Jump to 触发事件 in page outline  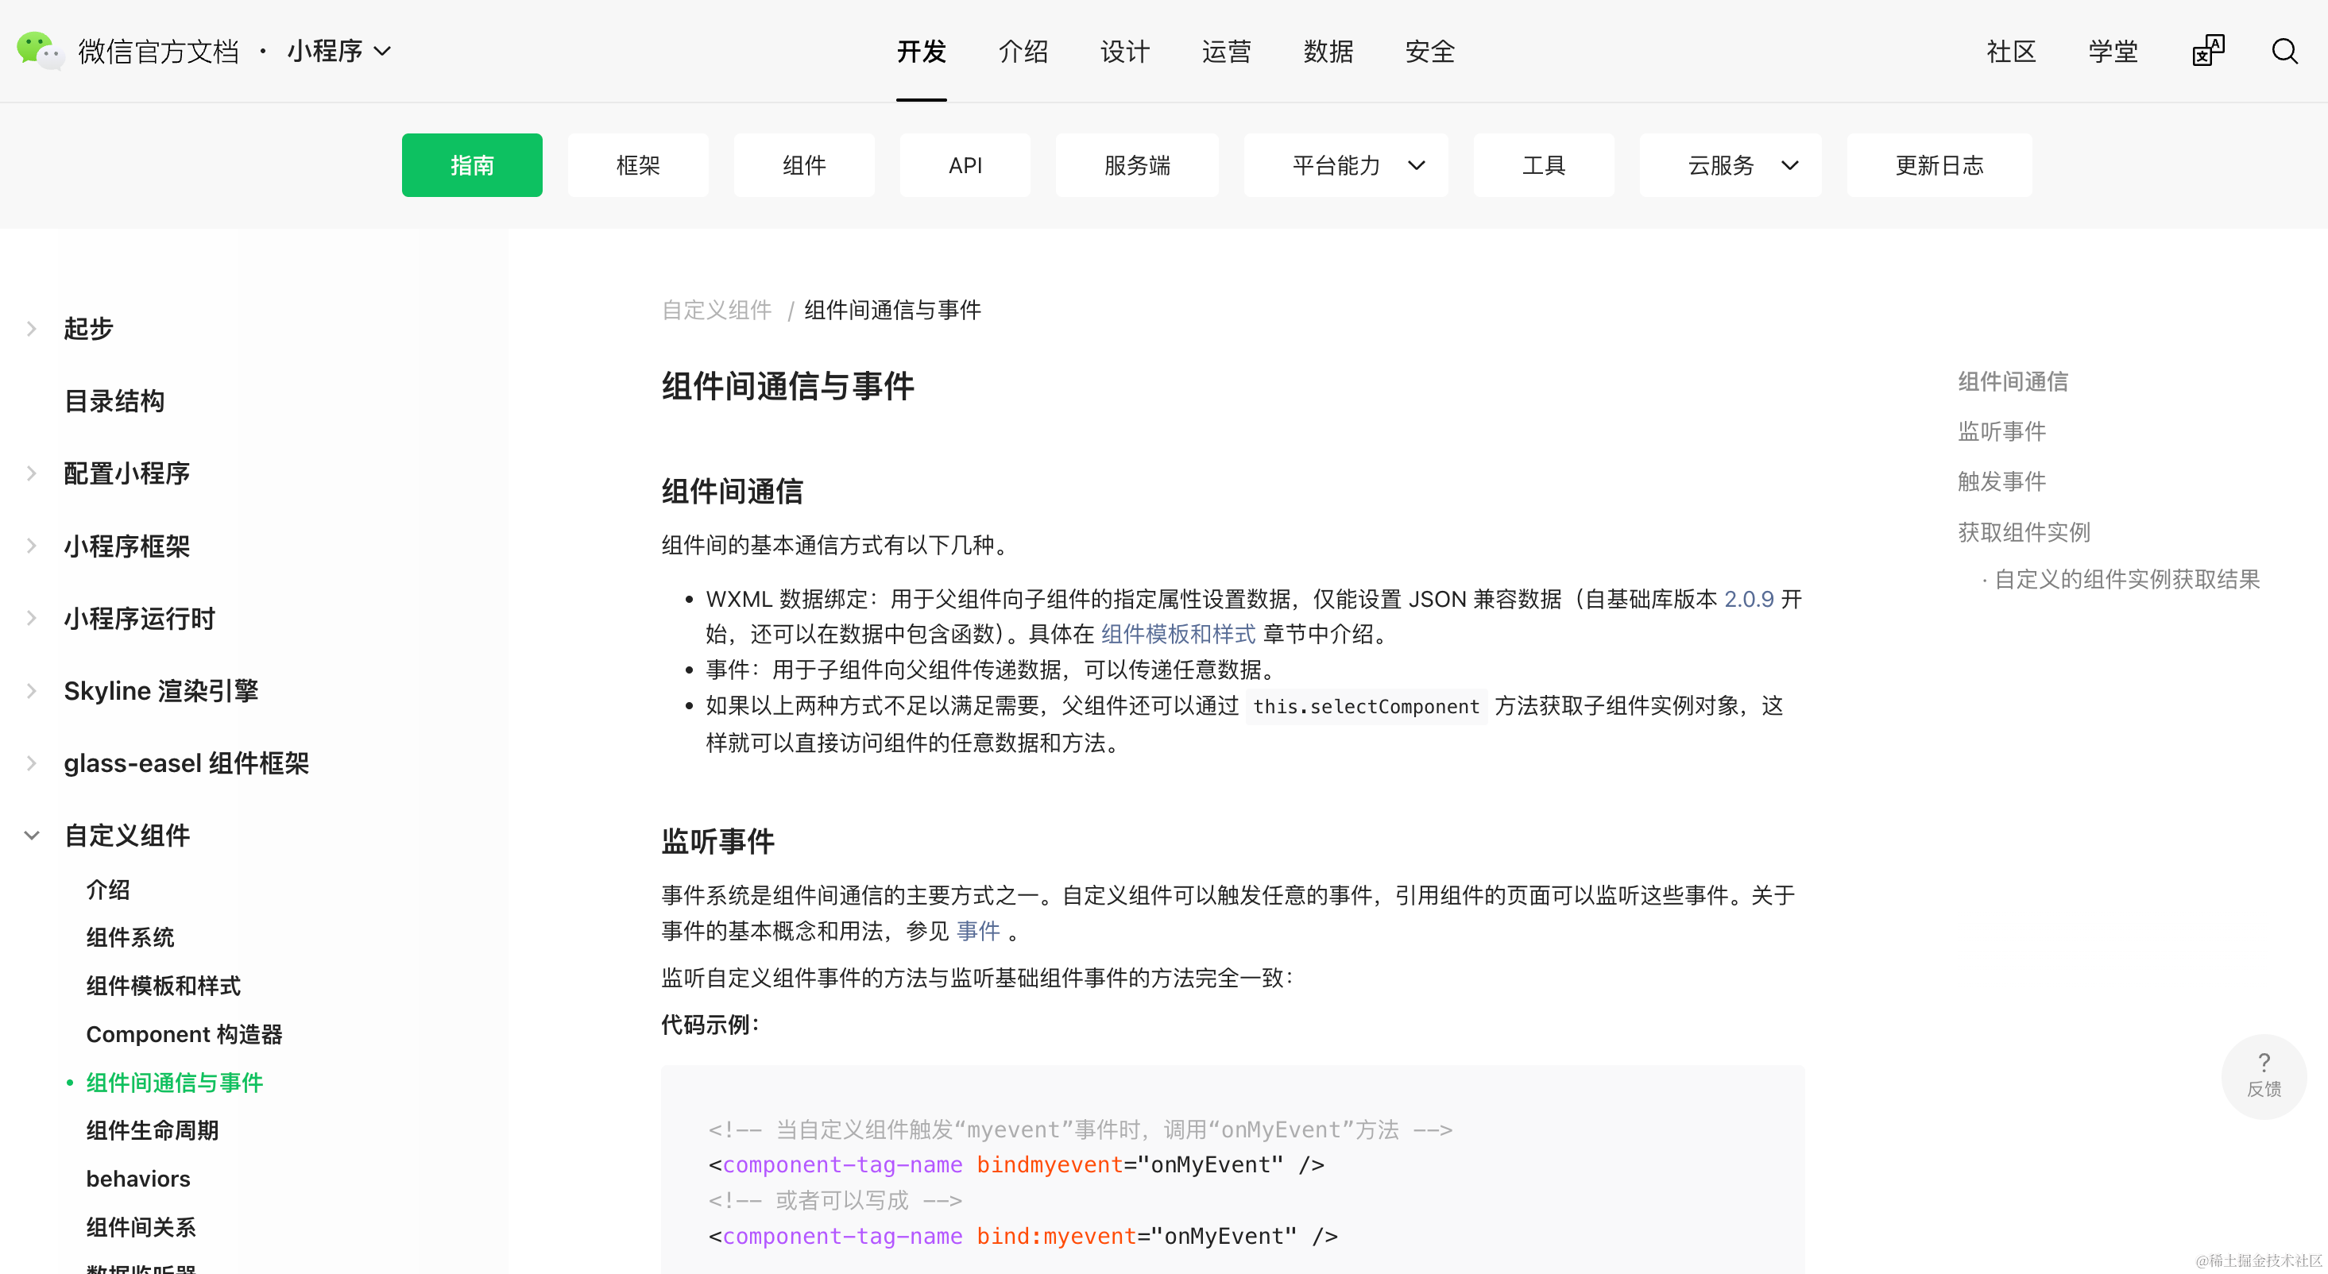(2001, 481)
